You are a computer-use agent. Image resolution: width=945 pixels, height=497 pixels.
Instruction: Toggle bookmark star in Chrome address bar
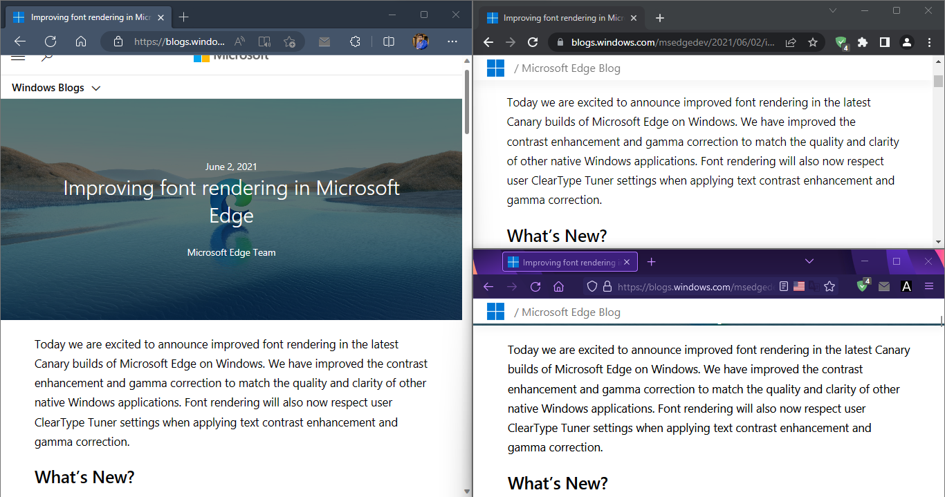point(812,42)
